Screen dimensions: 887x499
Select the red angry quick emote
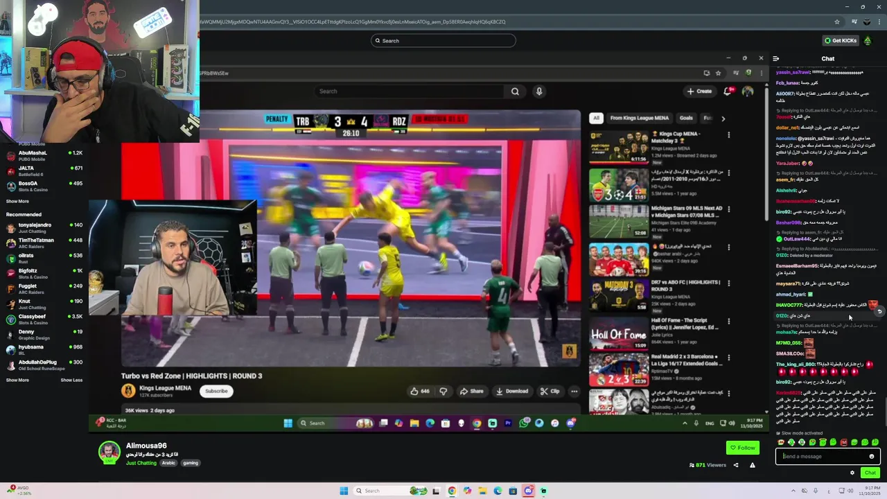point(843,442)
